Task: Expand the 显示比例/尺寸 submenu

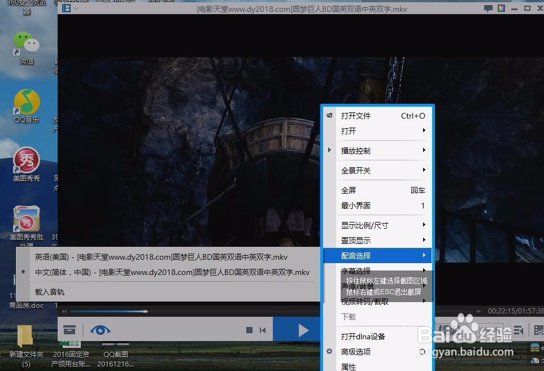Action: (378, 225)
